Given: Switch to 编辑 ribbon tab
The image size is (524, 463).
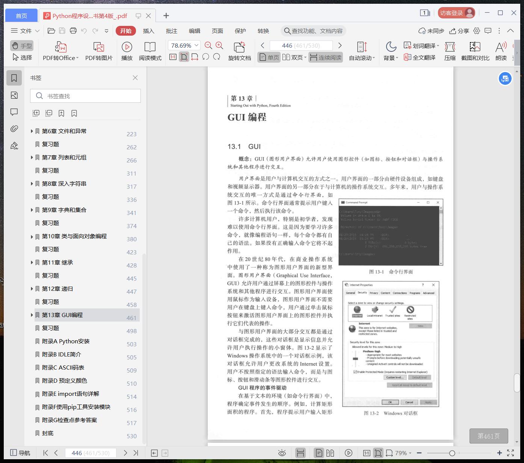Looking at the screenshot, I should 195,31.
